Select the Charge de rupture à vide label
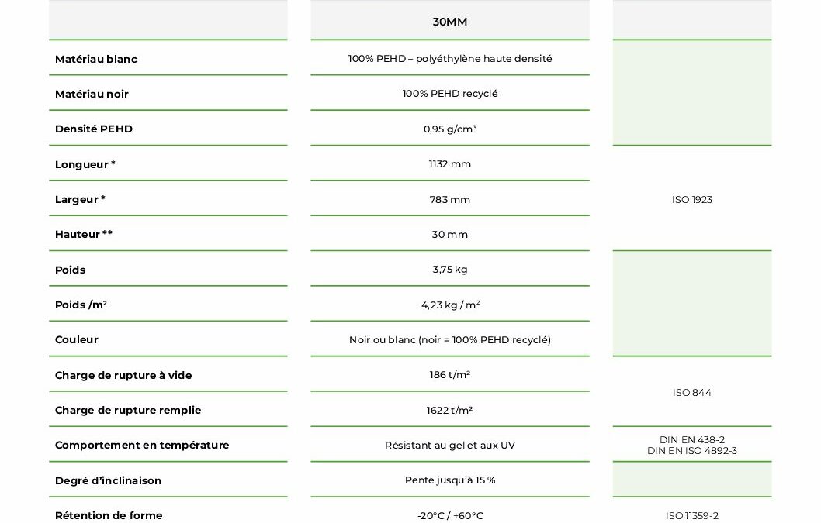This screenshot has height=523, width=821. coord(123,375)
